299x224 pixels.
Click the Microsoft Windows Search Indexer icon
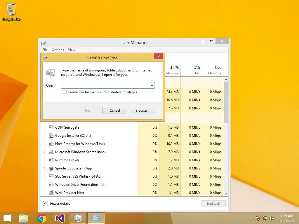coord(51,152)
